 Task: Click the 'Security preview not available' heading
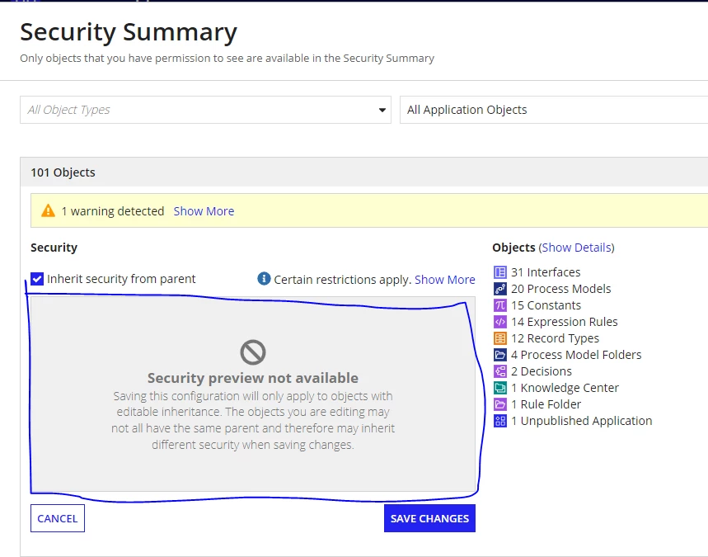click(x=253, y=377)
